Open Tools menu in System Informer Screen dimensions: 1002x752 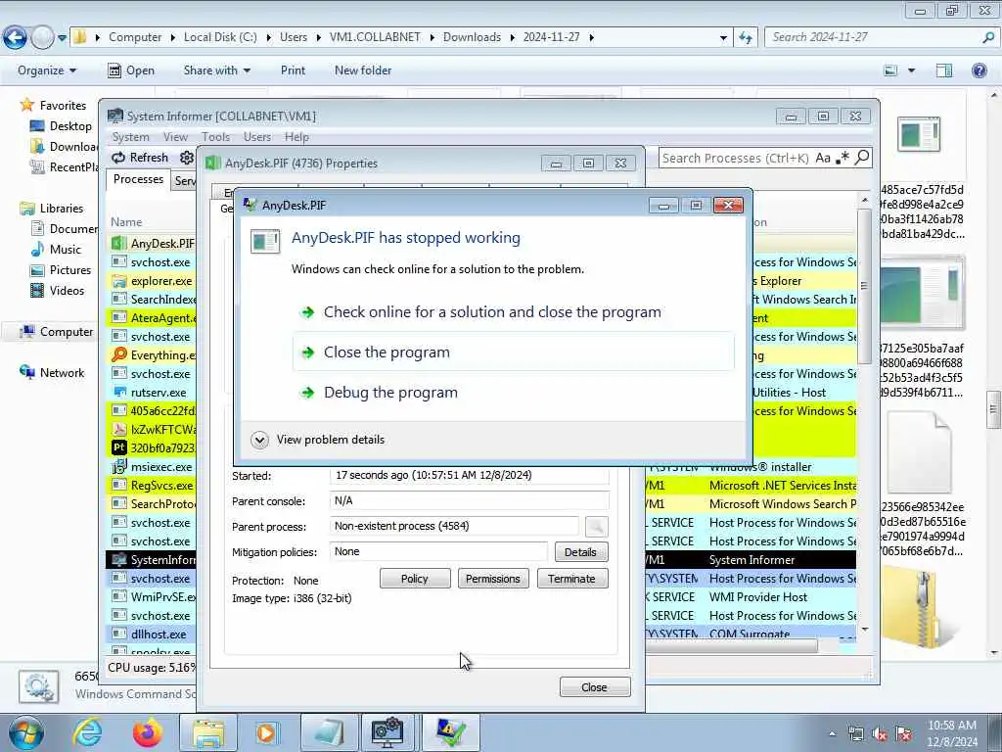click(x=215, y=137)
